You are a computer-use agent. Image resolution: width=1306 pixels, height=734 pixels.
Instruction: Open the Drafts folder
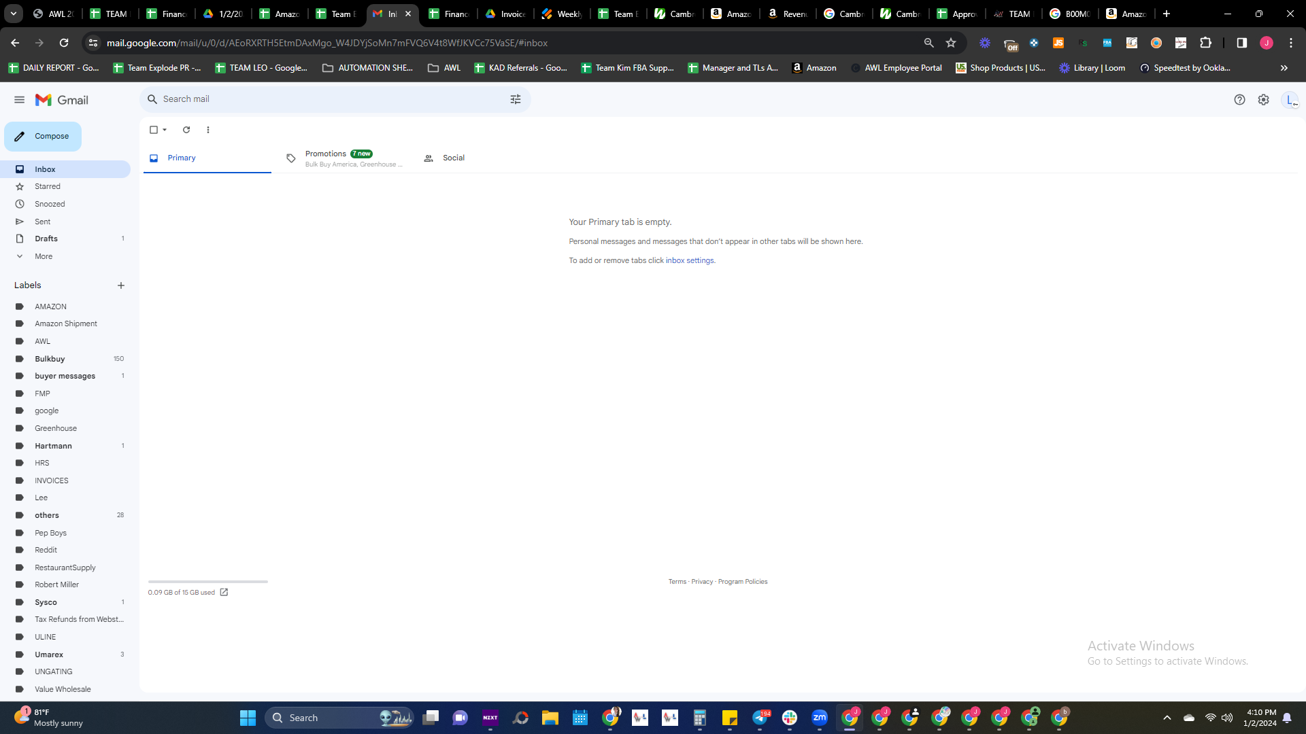coord(65,239)
